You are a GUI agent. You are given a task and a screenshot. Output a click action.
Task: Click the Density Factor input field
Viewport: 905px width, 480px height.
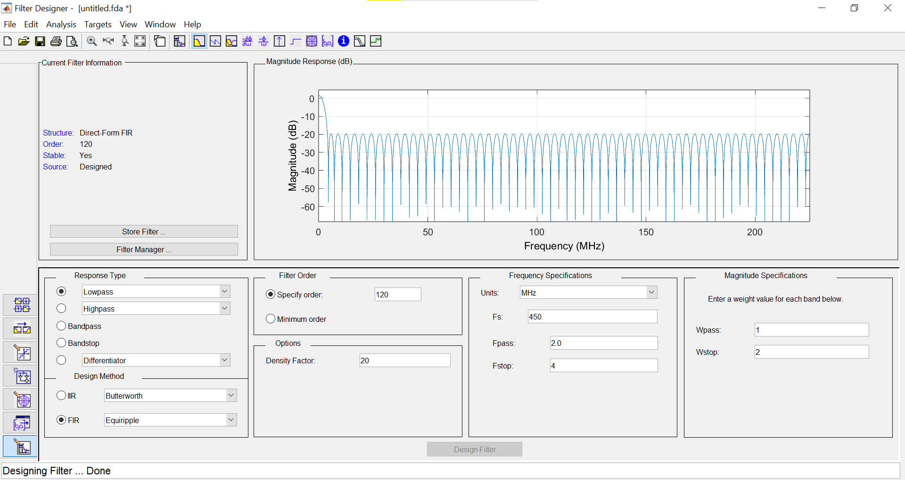coord(405,360)
